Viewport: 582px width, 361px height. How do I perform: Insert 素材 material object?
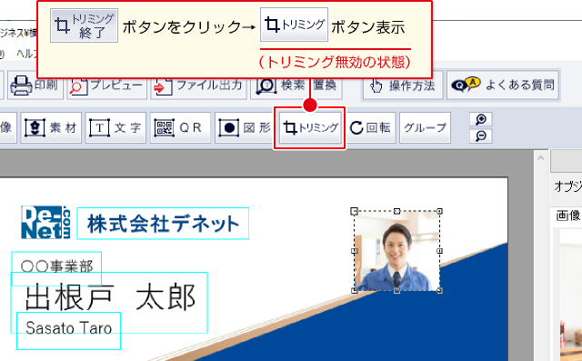[51, 127]
